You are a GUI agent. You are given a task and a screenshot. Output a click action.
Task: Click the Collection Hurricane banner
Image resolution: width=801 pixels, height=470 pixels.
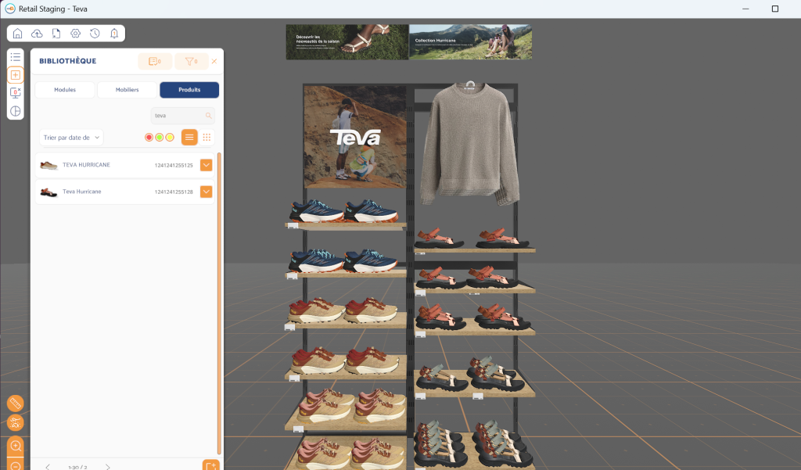tap(470, 42)
